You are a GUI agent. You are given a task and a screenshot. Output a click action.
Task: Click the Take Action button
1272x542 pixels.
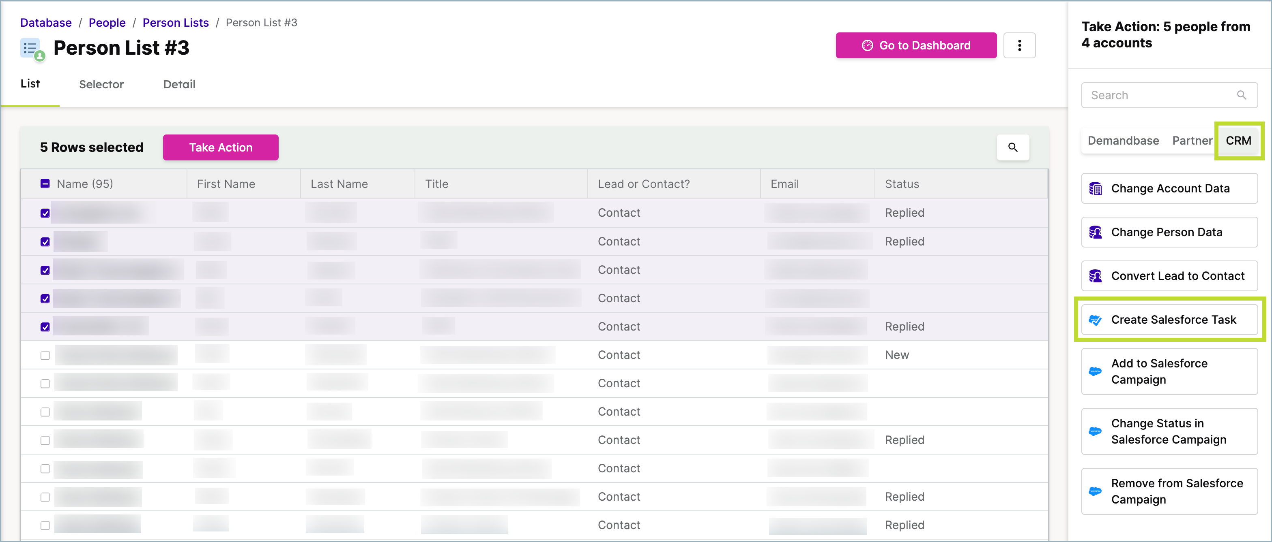(x=221, y=147)
